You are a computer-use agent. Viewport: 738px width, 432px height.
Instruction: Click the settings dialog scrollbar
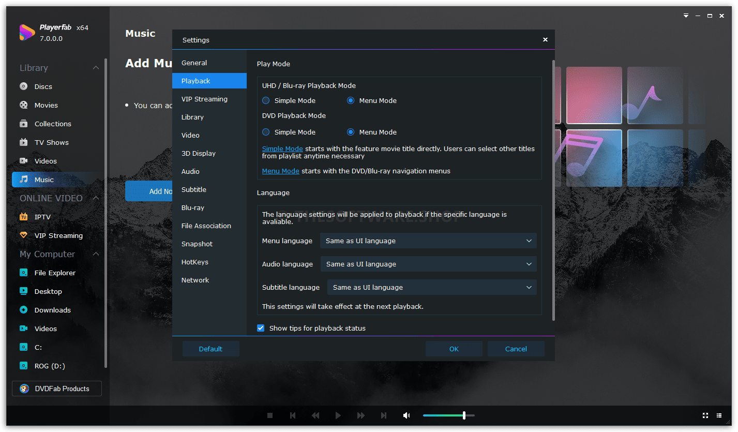click(553, 190)
